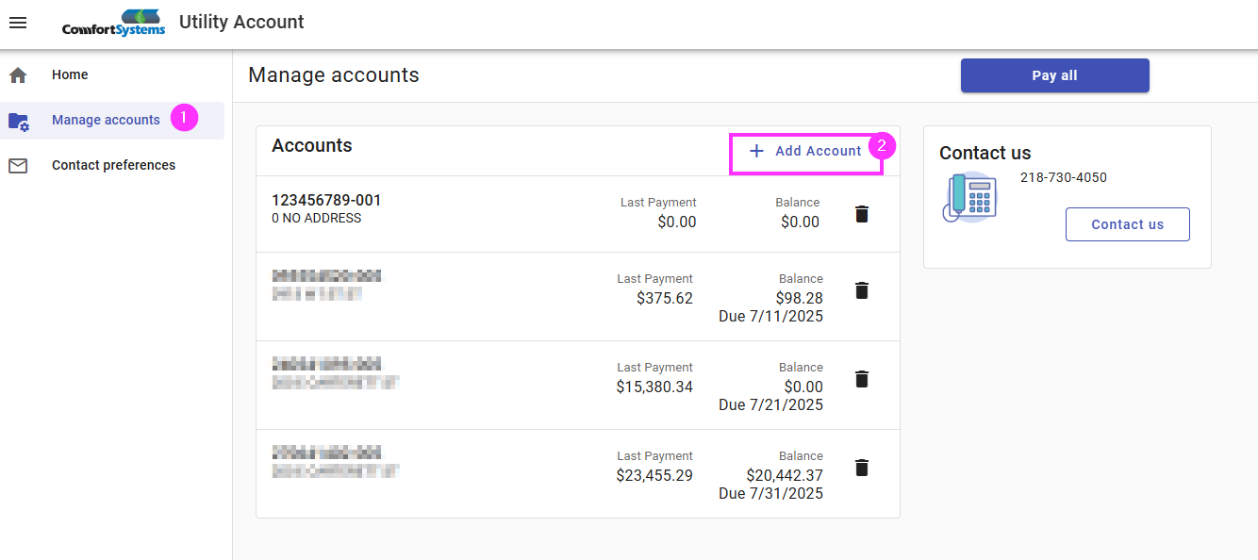
Task: Click the phone number 218-730-4050
Action: (x=1064, y=177)
